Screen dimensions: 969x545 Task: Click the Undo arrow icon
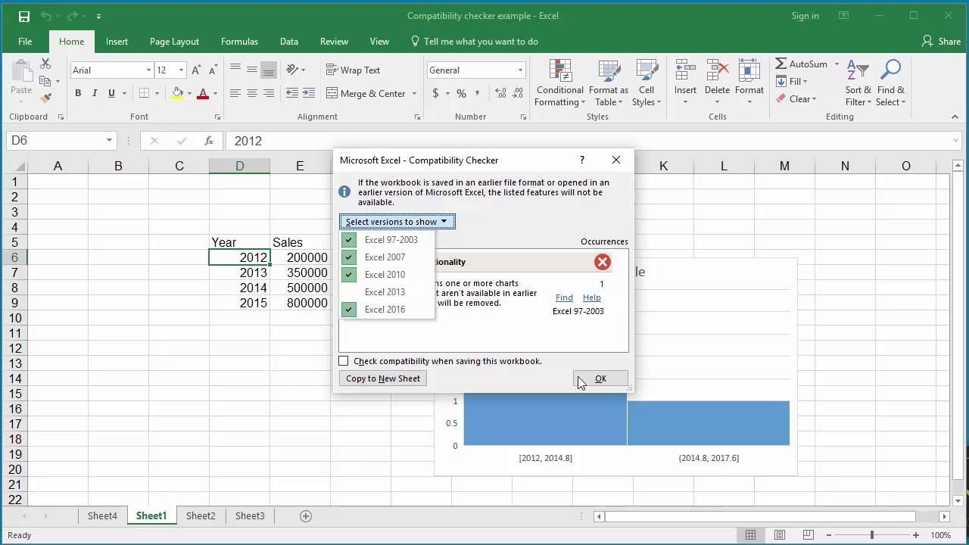(x=46, y=16)
